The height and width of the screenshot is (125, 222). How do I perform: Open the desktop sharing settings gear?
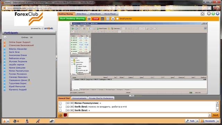pos(89,19)
